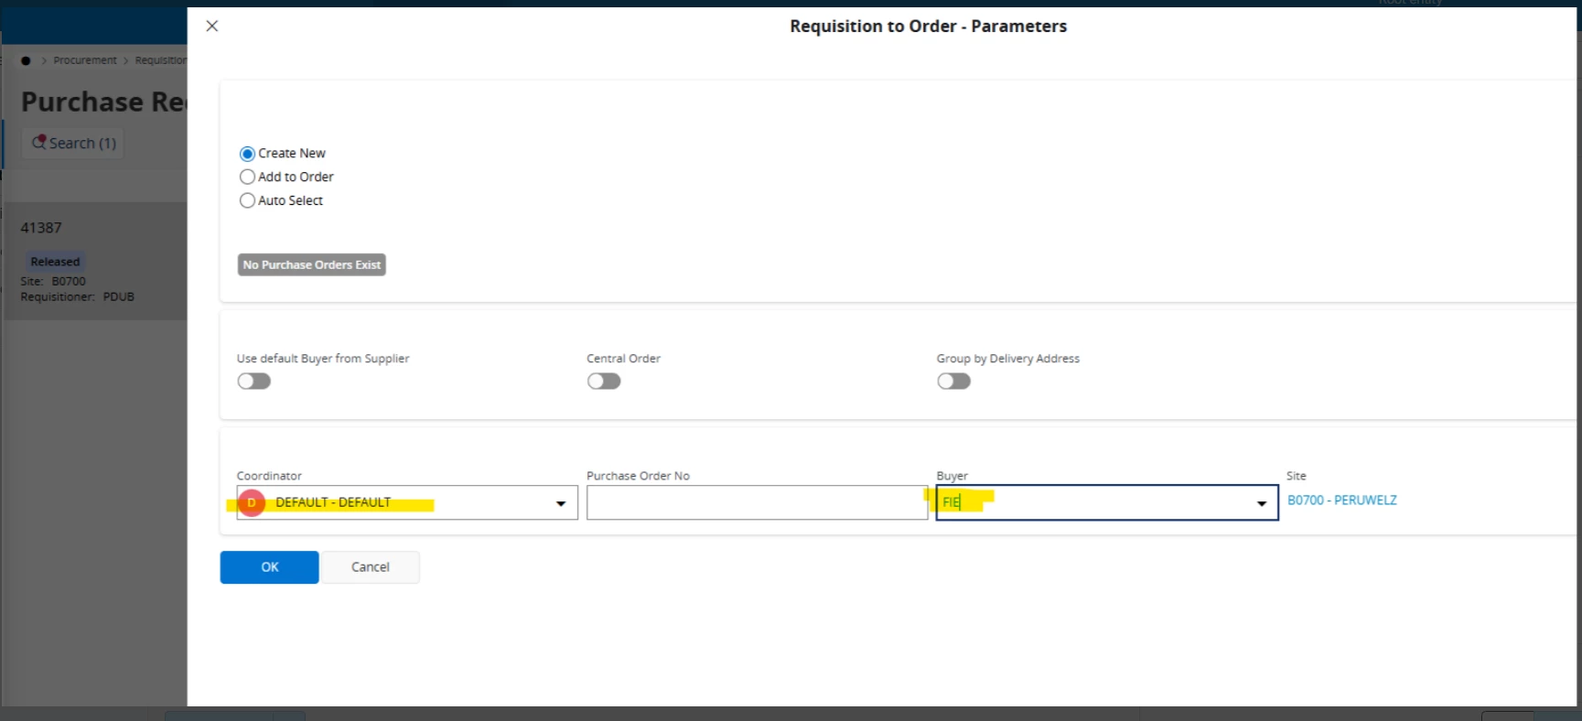Click the Released status badge
Viewport: 1582px width, 721px height.
(x=55, y=262)
